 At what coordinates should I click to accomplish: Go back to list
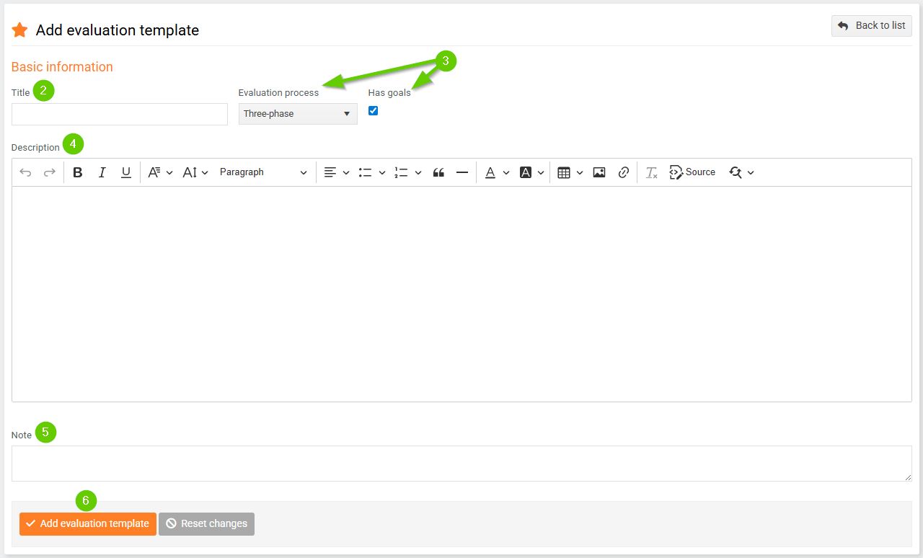coord(872,26)
